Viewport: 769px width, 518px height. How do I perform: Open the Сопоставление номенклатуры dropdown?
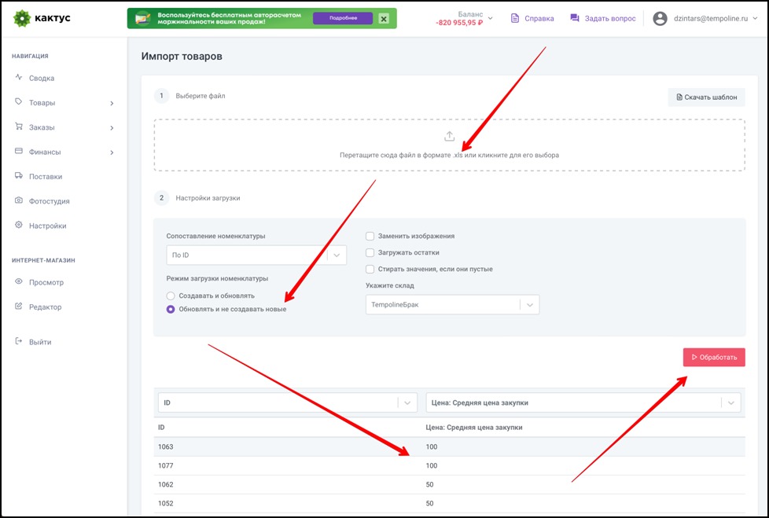click(336, 255)
